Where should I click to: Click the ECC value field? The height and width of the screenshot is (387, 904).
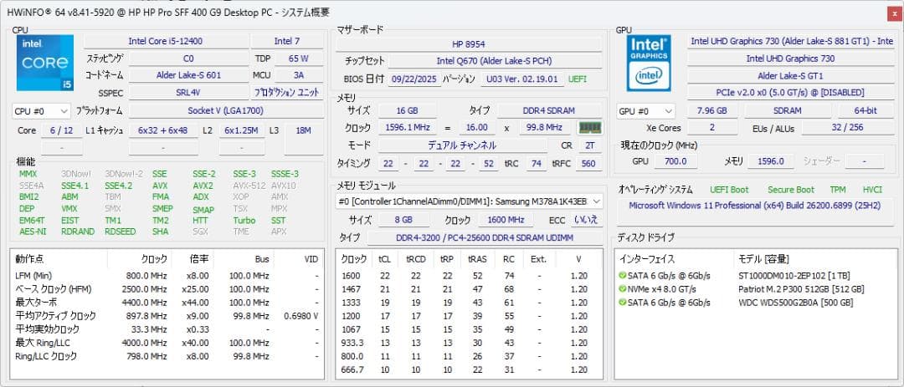[x=586, y=220]
